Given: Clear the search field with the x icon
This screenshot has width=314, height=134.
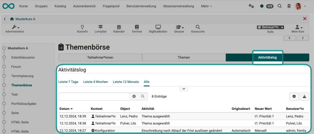Looking at the screenshot, I should coord(134,96).
